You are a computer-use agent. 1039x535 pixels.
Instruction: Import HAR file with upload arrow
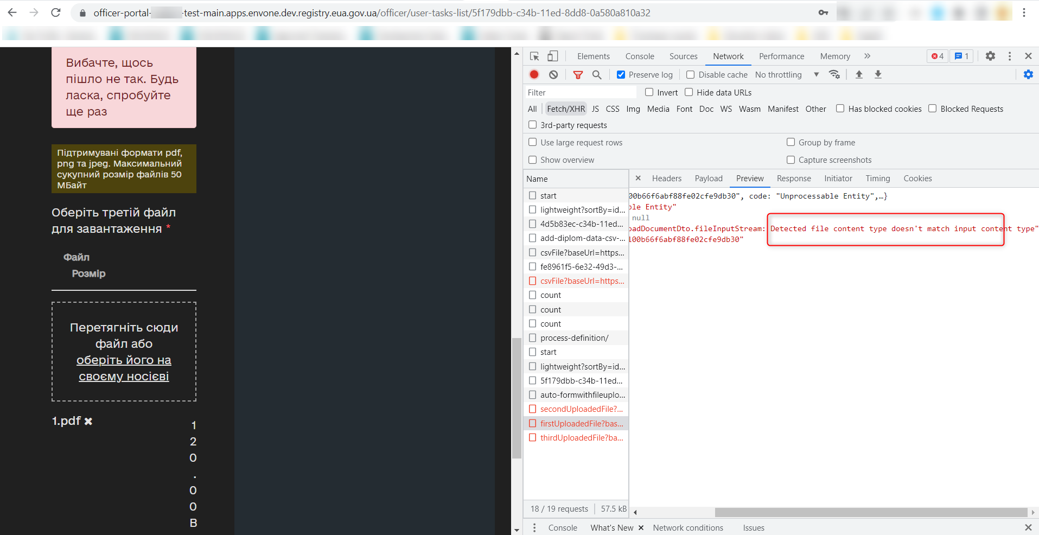tap(859, 74)
